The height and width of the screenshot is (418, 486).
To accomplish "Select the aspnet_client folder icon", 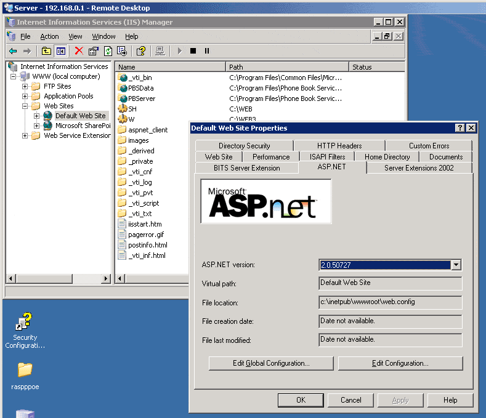I will click(x=123, y=129).
